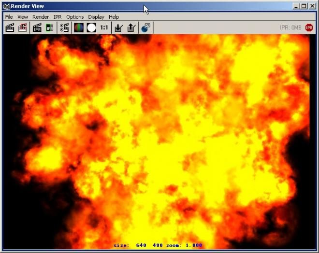Click the Render Region red clapperboard icon

22,28
